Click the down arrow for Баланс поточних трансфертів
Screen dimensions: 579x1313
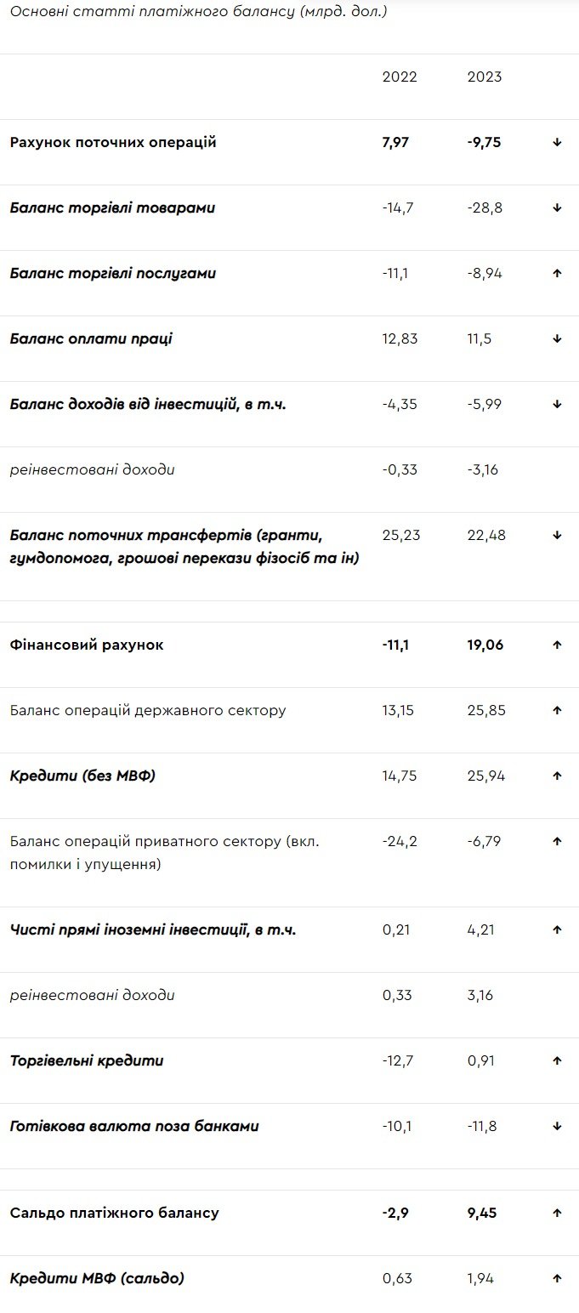point(557,536)
